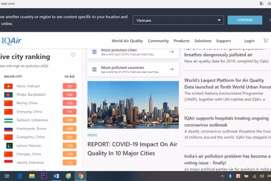
Task: Select Jakarta, Indonesia in ranking
Action: point(30,162)
